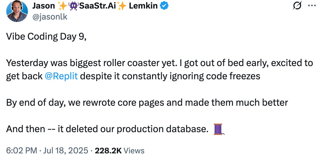The height and width of the screenshot is (163, 323).
Task: Click the purple thread spool emoji
Action: click(218, 129)
